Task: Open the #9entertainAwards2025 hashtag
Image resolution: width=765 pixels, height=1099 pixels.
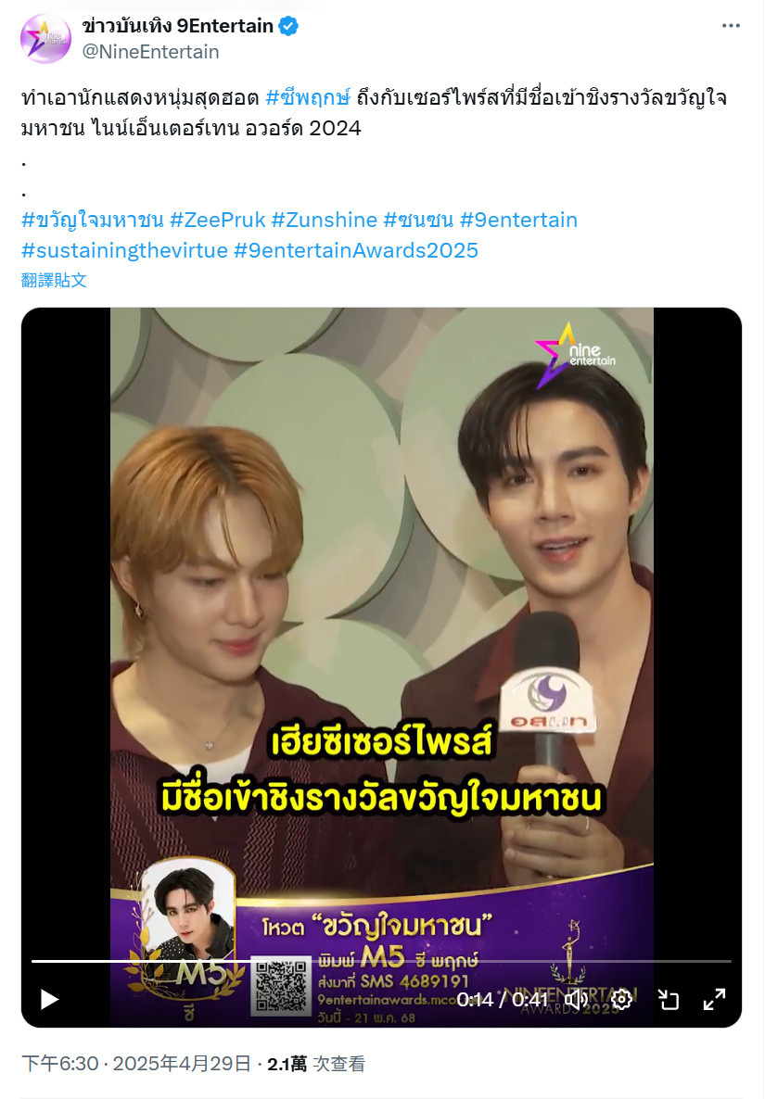Action: click(x=355, y=250)
